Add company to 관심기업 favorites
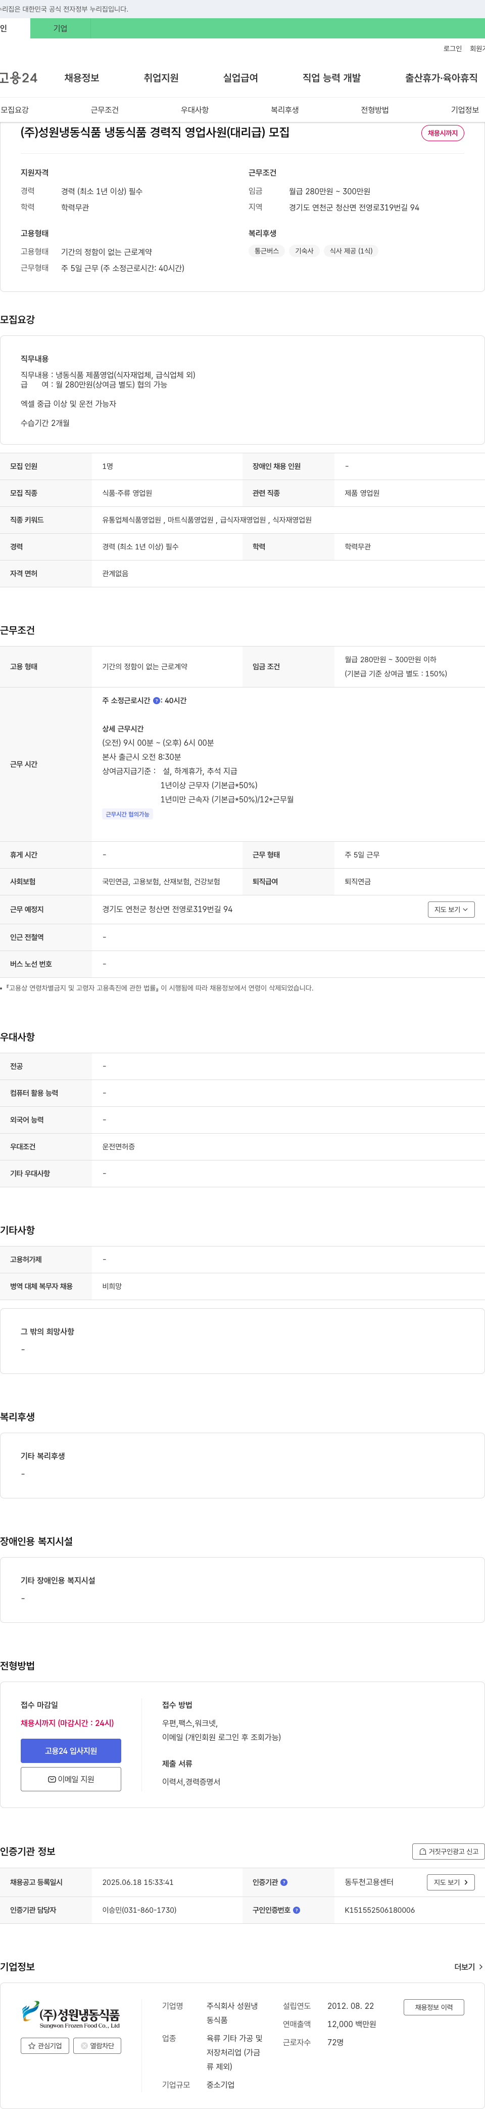This screenshot has height=2109, width=485. pos(45,2045)
